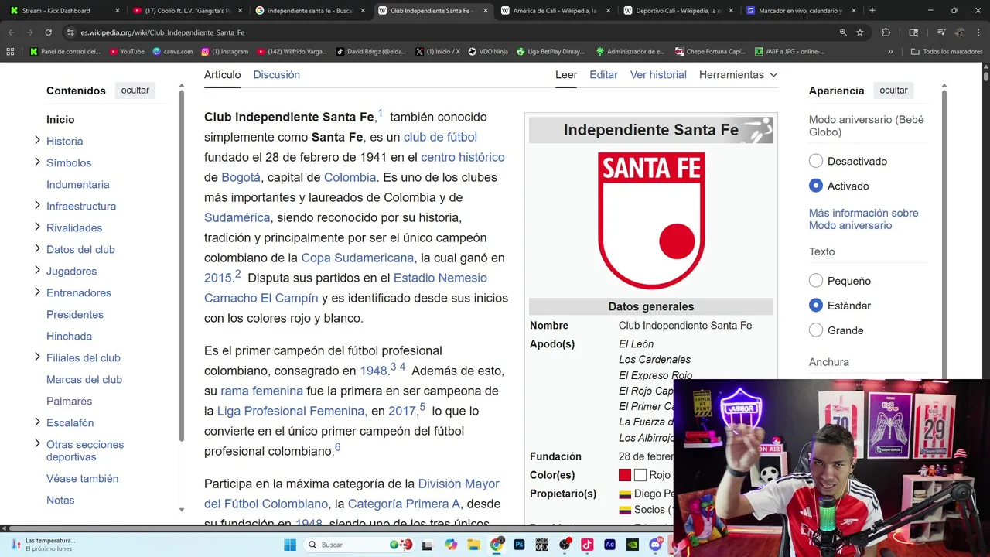The width and height of the screenshot is (990, 557).
Task: Open File Explorer from the taskbar
Action: coord(473,545)
